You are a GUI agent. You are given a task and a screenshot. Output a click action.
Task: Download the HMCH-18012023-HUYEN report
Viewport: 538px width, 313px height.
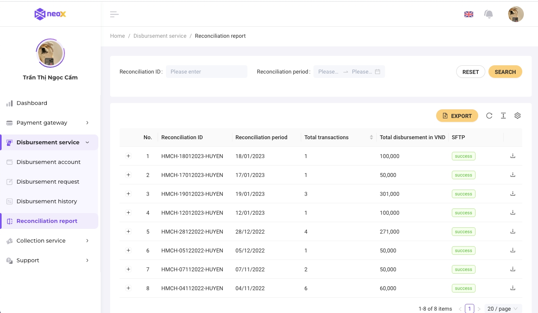pyautogui.click(x=512, y=156)
